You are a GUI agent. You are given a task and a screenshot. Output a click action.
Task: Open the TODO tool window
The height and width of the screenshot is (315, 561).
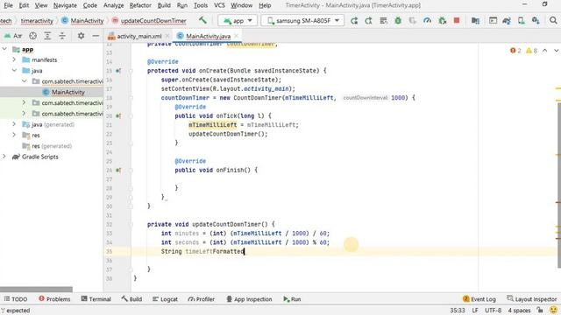point(16,299)
